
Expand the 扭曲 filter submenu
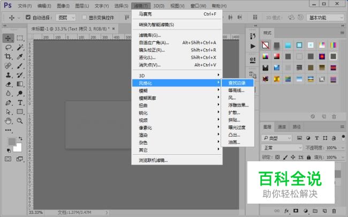(x=177, y=105)
